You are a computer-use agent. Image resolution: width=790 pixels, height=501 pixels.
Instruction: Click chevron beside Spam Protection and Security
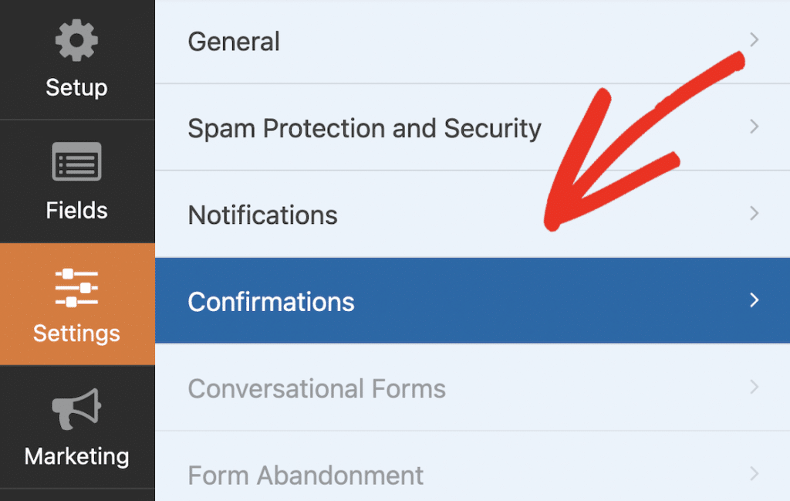pyautogui.click(x=755, y=127)
